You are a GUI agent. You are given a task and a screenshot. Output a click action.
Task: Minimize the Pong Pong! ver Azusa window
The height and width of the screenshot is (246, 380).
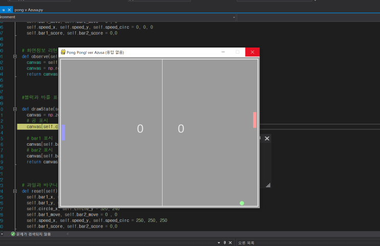[223, 52]
